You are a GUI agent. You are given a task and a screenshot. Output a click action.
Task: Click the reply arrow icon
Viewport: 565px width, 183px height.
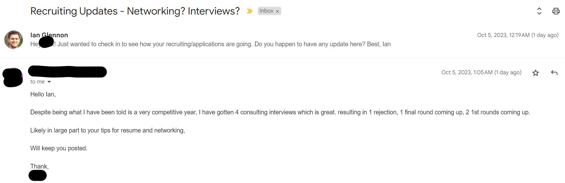[x=554, y=73]
